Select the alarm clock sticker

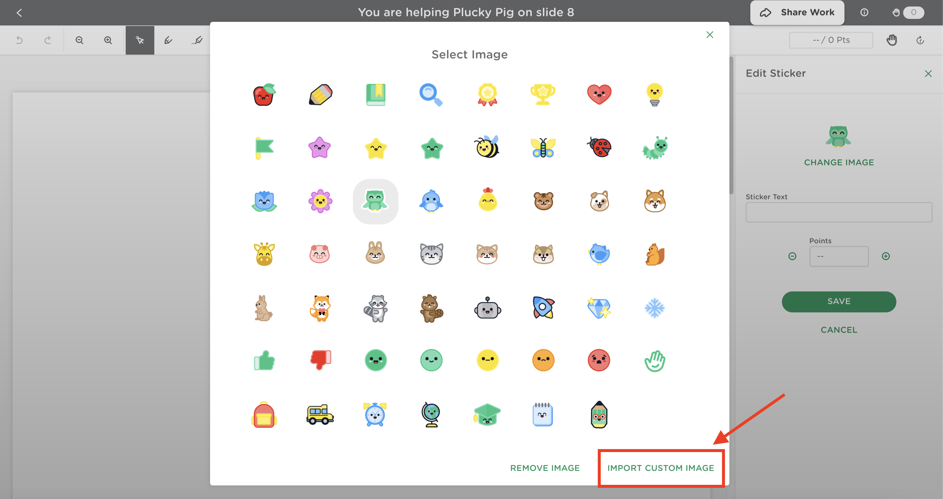tap(375, 414)
